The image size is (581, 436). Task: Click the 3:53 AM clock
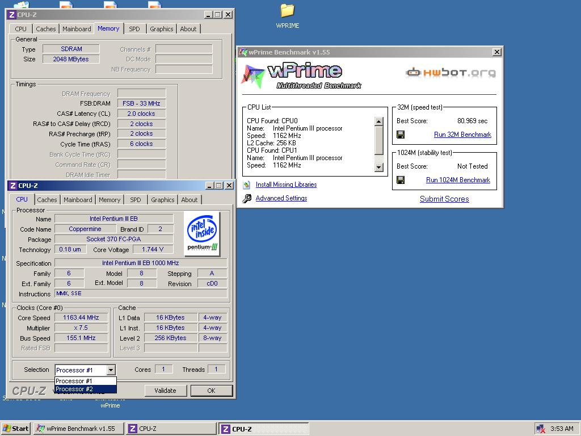(562, 429)
